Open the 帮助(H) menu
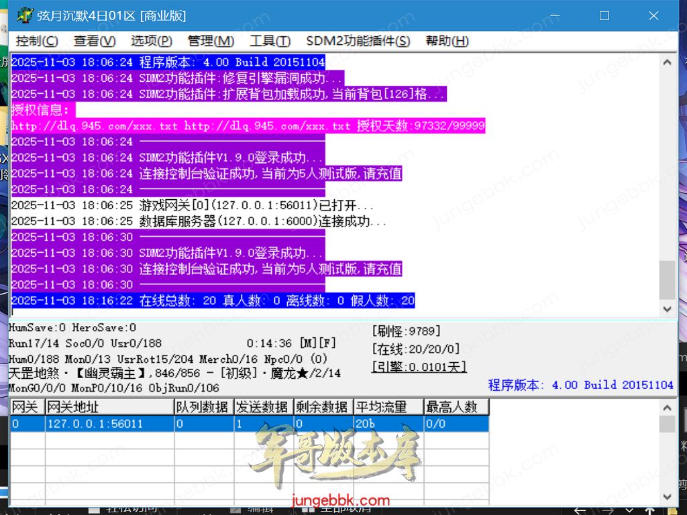 click(447, 41)
